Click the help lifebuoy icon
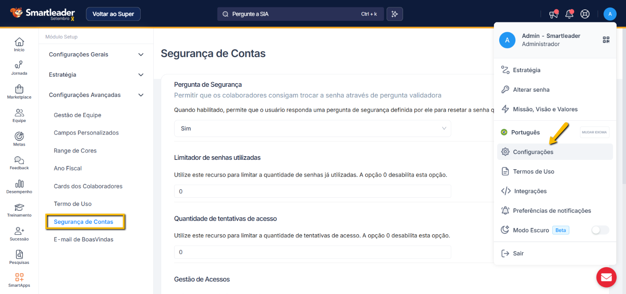Image resolution: width=626 pixels, height=294 pixels. coord(585,14)
